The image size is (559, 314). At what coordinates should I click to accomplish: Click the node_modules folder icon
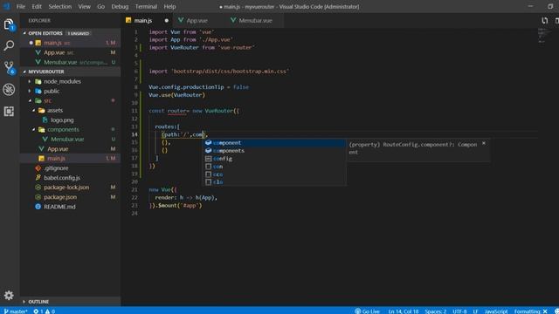click(38, 81)
